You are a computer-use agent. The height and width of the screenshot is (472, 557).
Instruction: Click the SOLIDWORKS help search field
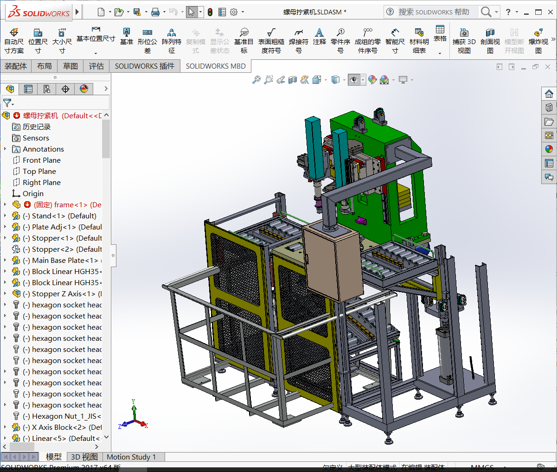pyautogui.click(x=438, y=12)
